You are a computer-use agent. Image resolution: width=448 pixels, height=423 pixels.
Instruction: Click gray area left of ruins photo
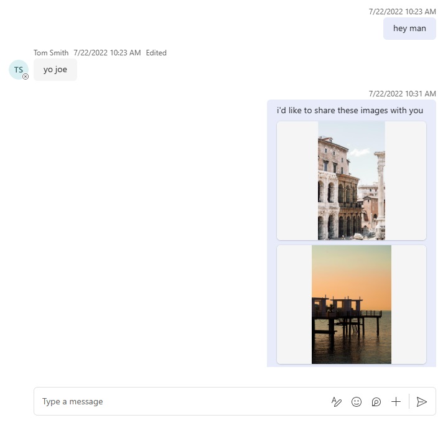click(297, 180)
